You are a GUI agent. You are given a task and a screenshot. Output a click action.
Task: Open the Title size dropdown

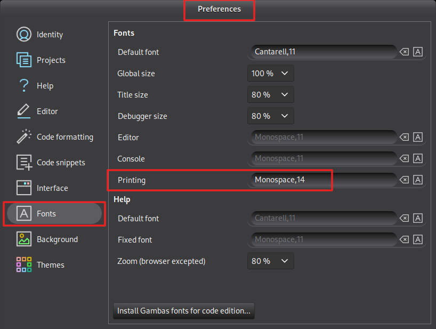point(270,94)
